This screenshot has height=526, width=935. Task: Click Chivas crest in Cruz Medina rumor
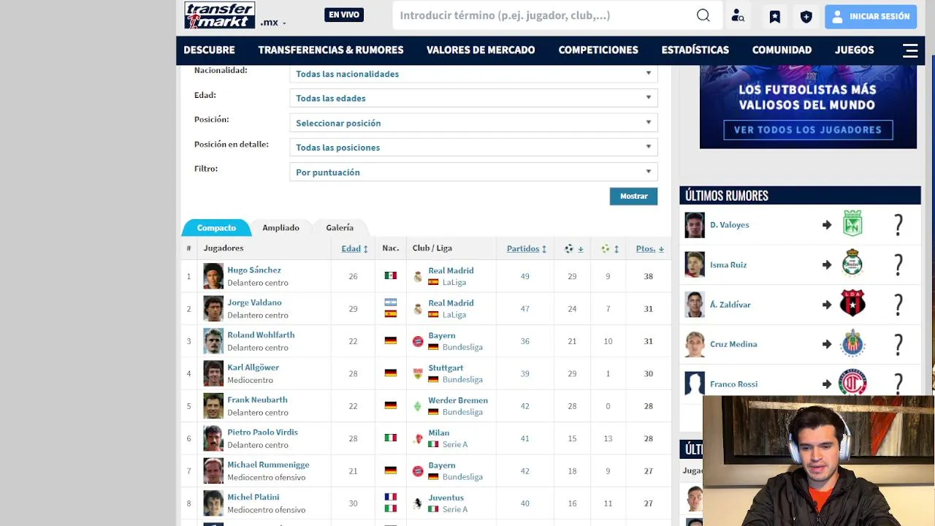pos(852,344)
